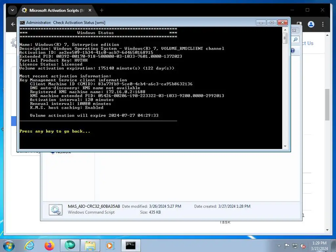The image size is (336, 252).
Task: Click the 'K.M.S. host caching: Enabled' line
Action: point(67,108)
